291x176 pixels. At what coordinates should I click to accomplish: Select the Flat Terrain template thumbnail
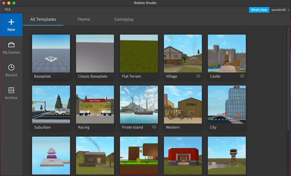(139, 53)
